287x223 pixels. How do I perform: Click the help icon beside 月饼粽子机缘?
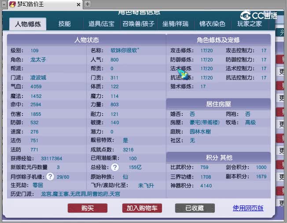click(50, 176)
